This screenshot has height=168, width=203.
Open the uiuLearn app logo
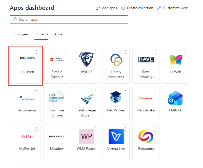(27, 58)
